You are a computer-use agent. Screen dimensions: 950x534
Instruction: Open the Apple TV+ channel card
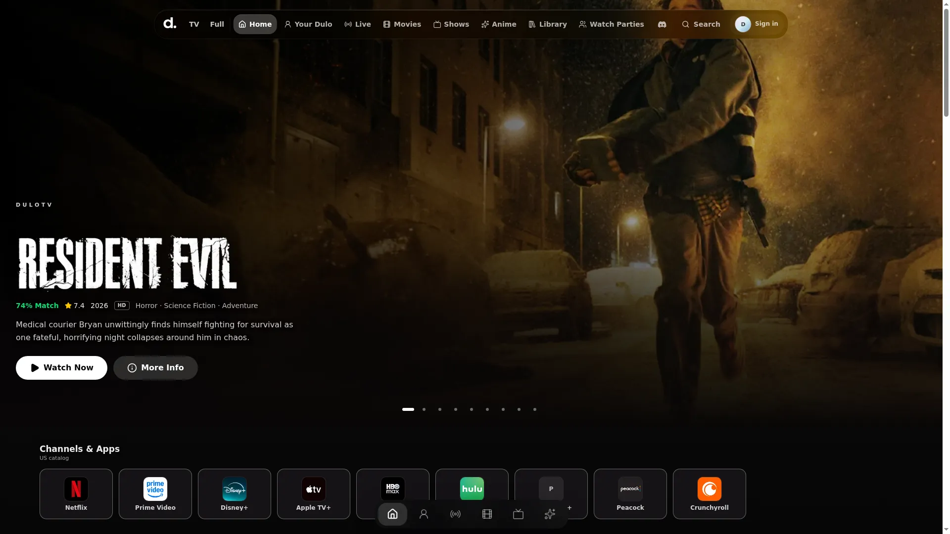314,494
